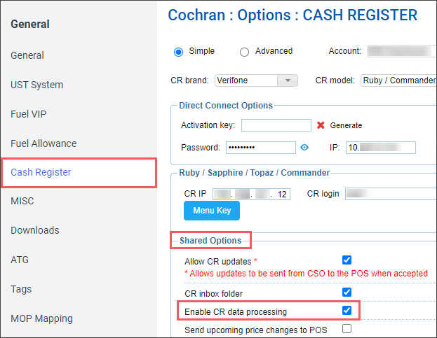
Task: Click the CR login text field
Action: point(389,193)
